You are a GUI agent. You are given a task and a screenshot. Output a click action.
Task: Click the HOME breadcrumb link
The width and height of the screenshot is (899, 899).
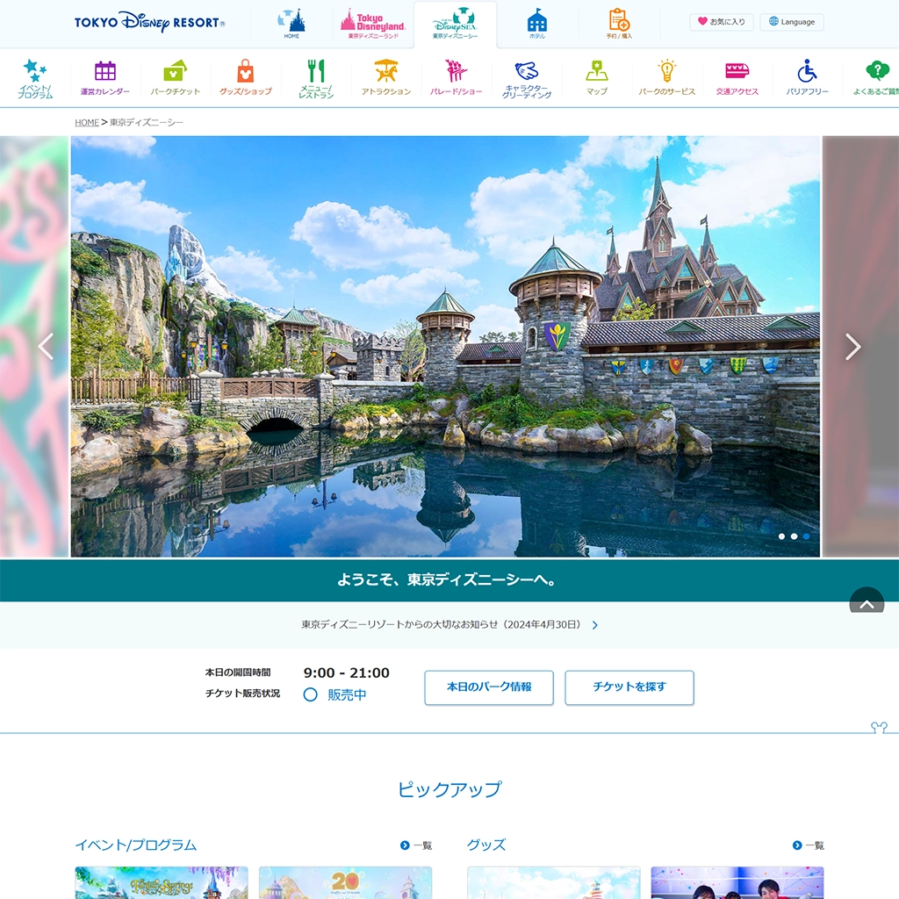click(x=87, y=122)
